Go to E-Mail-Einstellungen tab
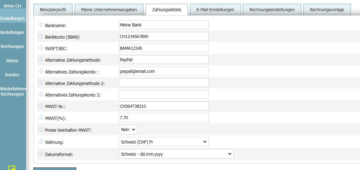 [x=215, y=10]
